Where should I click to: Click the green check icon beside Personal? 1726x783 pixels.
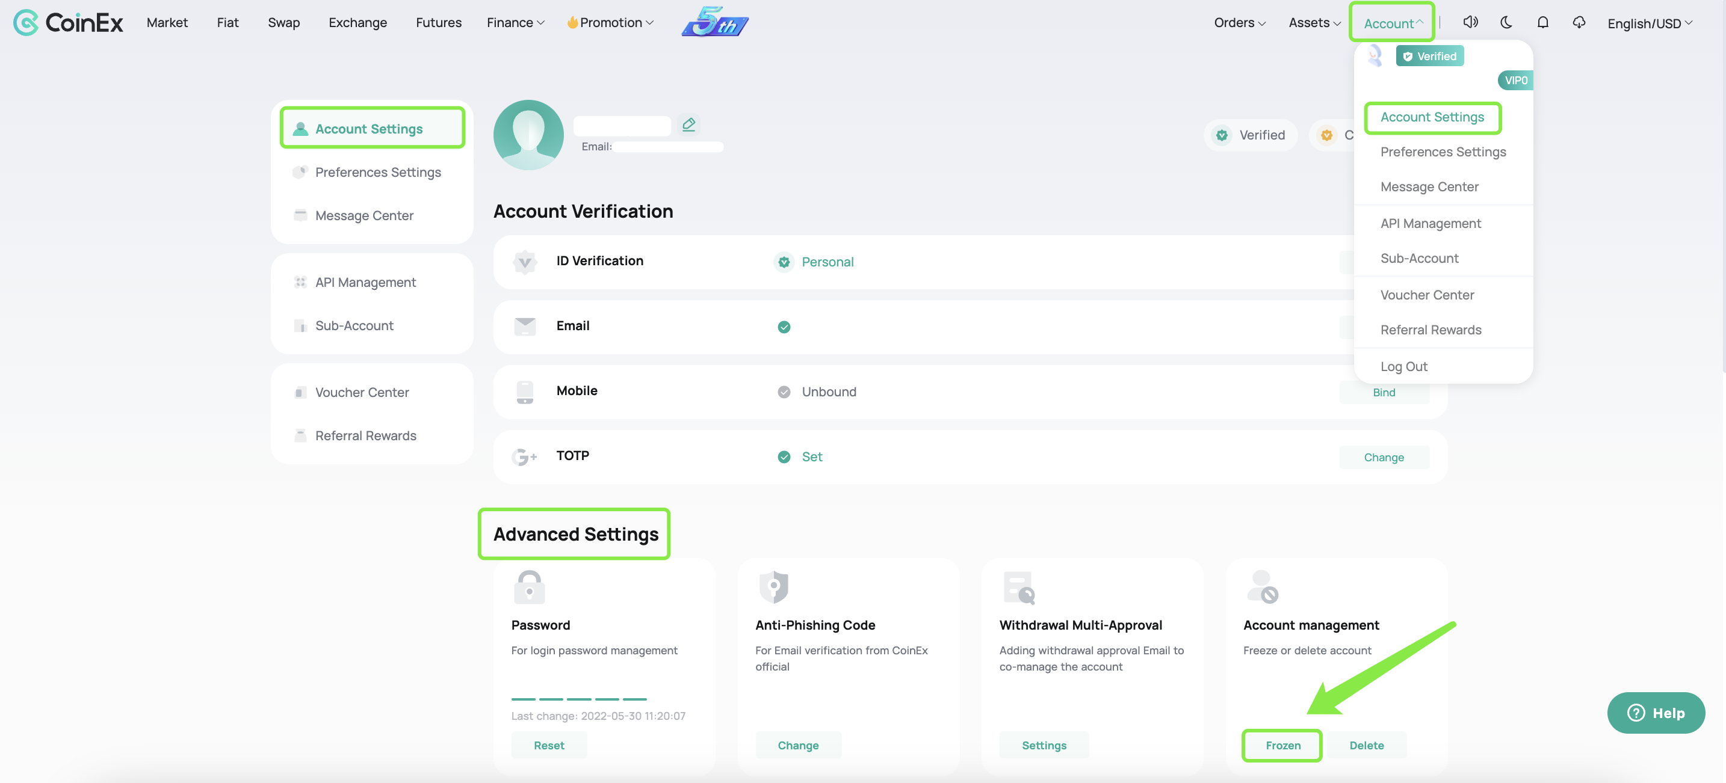pyautogui.click(x=784, y=262)
